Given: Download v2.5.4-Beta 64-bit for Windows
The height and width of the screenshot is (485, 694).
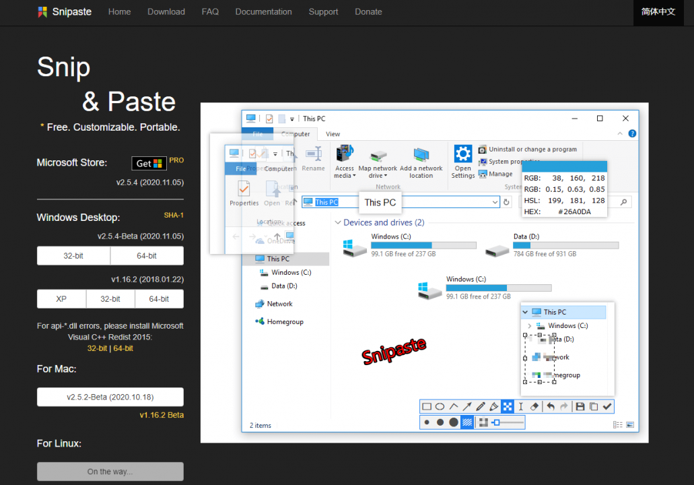Looking at the screenshot, I should coord(147,255).
